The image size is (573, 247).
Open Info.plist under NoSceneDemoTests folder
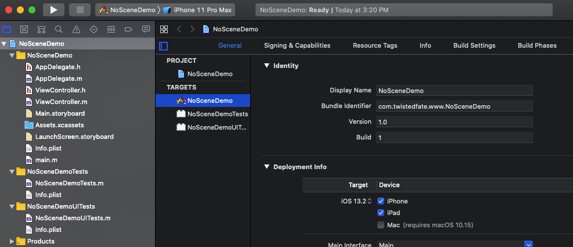pyautogui.click(x=48, y=195)
